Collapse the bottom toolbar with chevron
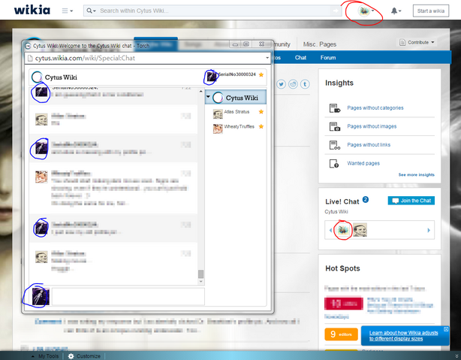The height and width of the screenshot is (360, 461). point(456,356)
